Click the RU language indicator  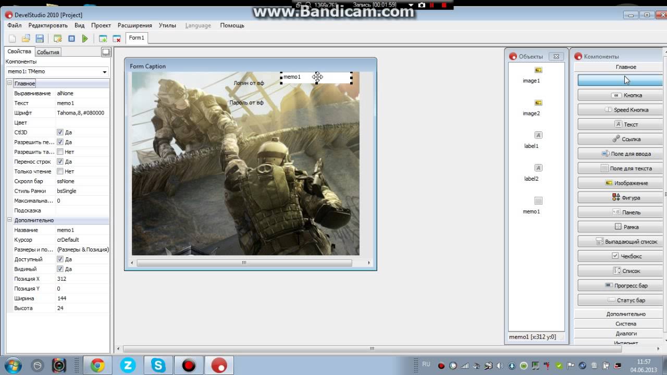(x=426, y=364)
